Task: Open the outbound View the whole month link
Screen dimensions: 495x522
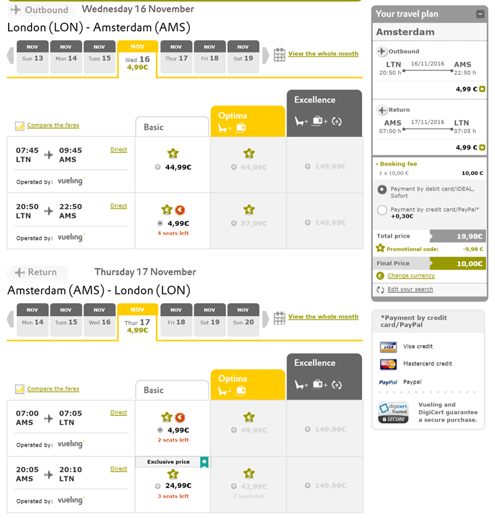Action: [x=323, y=54]
